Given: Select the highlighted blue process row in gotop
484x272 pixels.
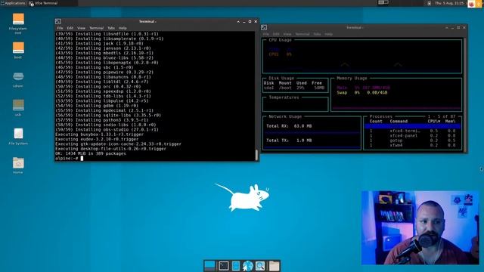Looking at the screenshot, I should (412, 126).
